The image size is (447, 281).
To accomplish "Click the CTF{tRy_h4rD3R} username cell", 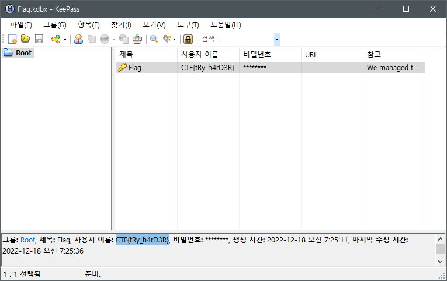I will (208, 68).
